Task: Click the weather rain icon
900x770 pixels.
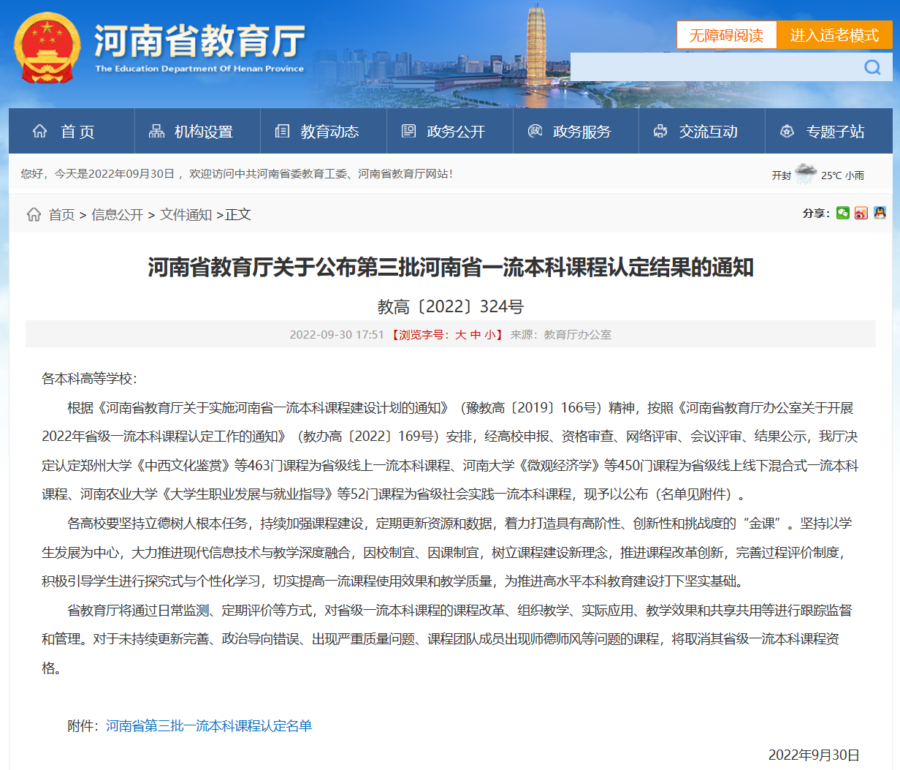Action: tap(806, 174)
